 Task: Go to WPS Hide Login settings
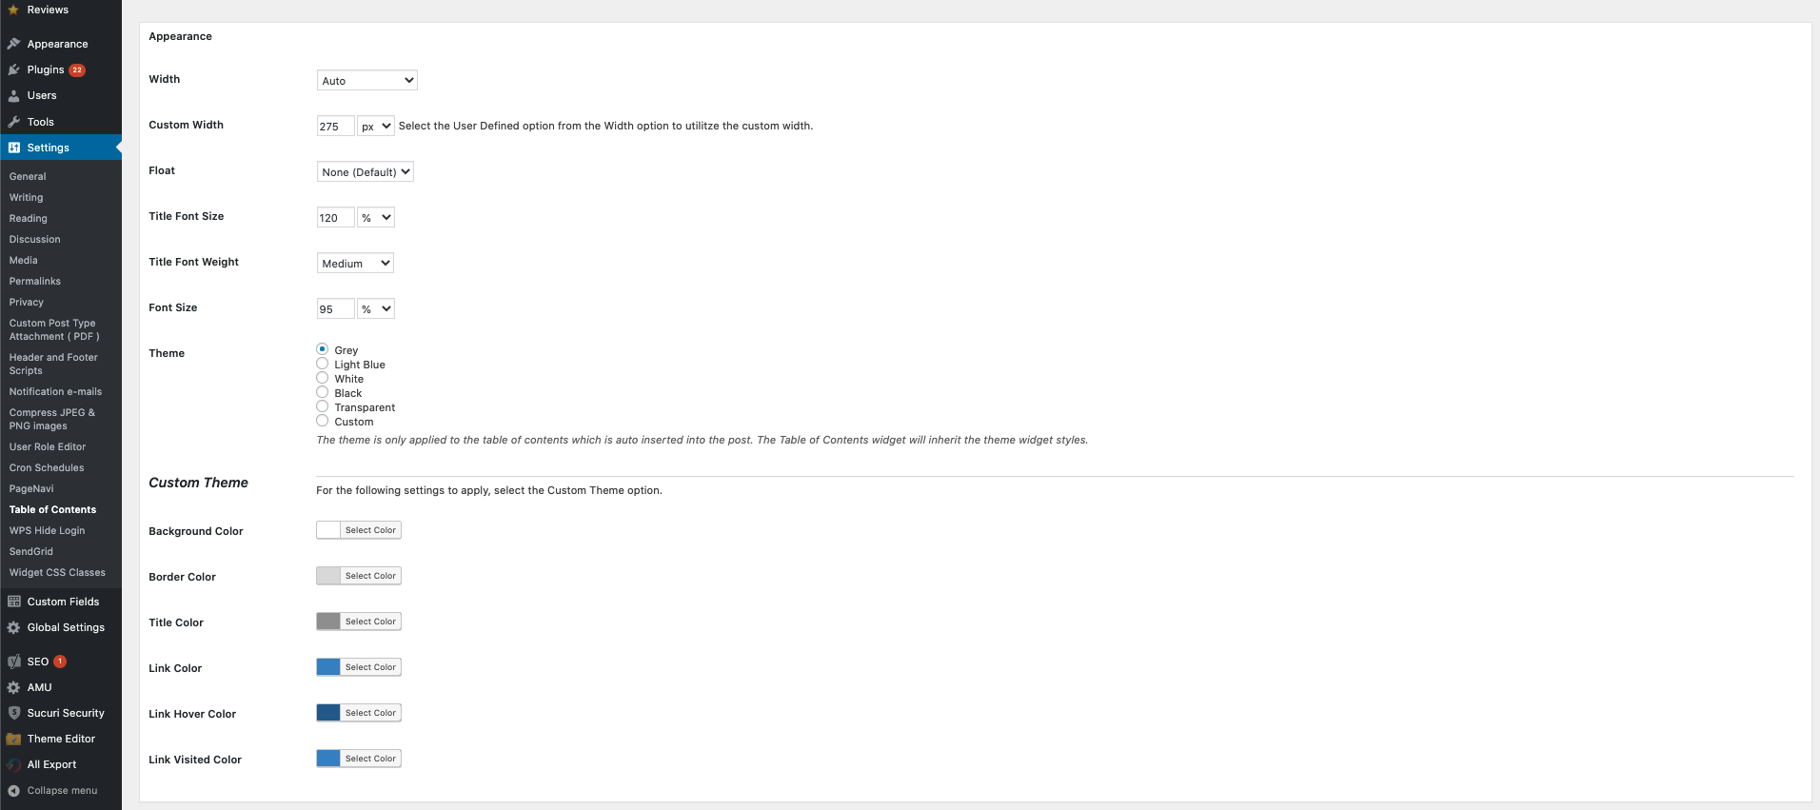47,530
